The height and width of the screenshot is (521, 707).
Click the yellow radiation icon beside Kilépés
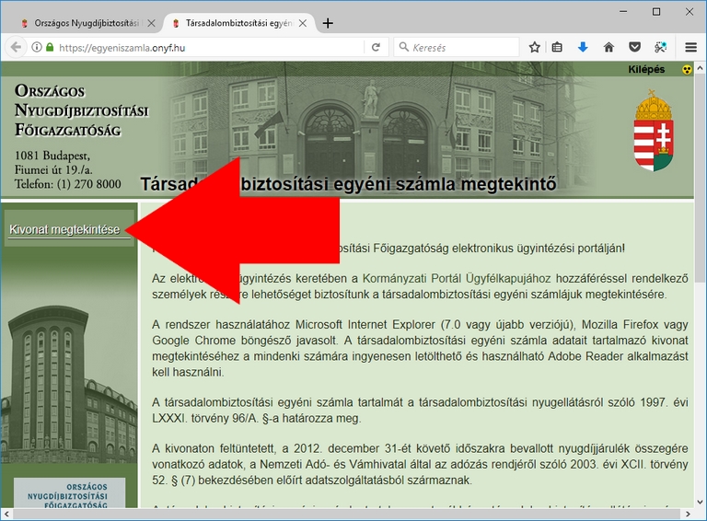(x=686, y=70)
